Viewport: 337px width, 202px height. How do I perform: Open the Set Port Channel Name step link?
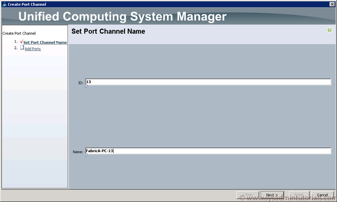[45, 42]
